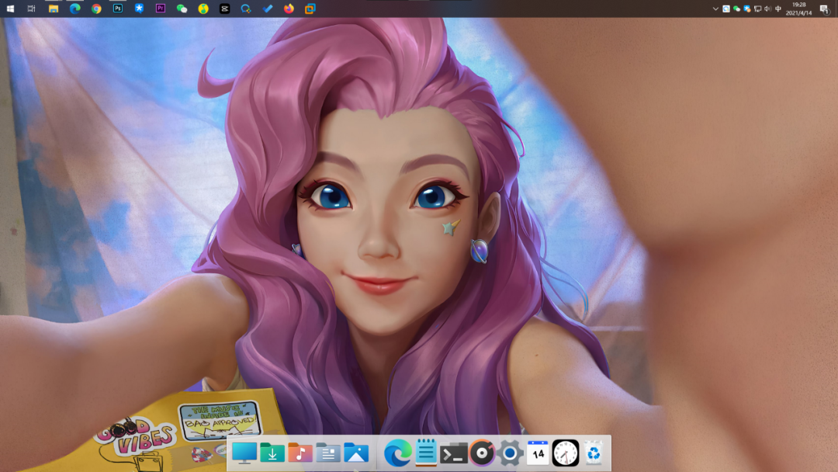
Task: Launch Premiere Pro from the taskbar
Action: click(161, 9)
